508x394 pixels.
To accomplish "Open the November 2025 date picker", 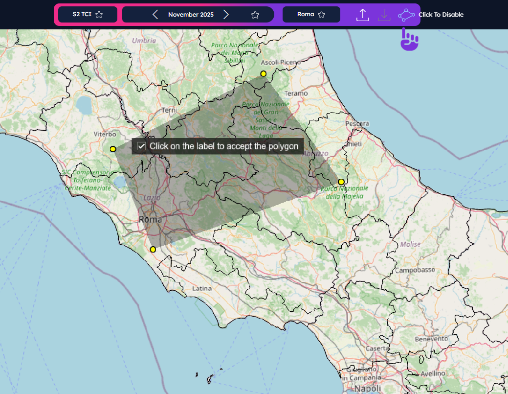I will coord(191,15).
